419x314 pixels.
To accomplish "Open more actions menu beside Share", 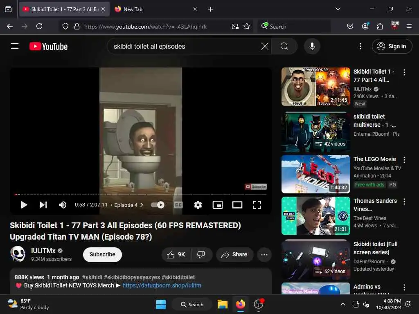I will click(264, 254).
